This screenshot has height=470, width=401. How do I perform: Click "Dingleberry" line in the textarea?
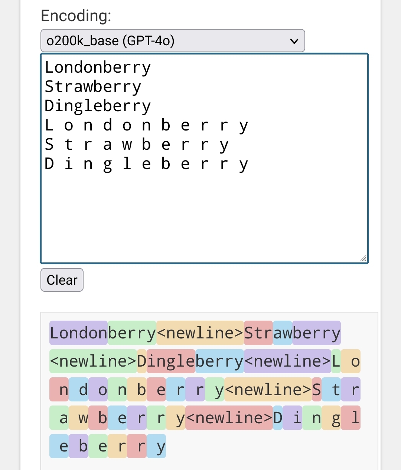pos(98,106)
